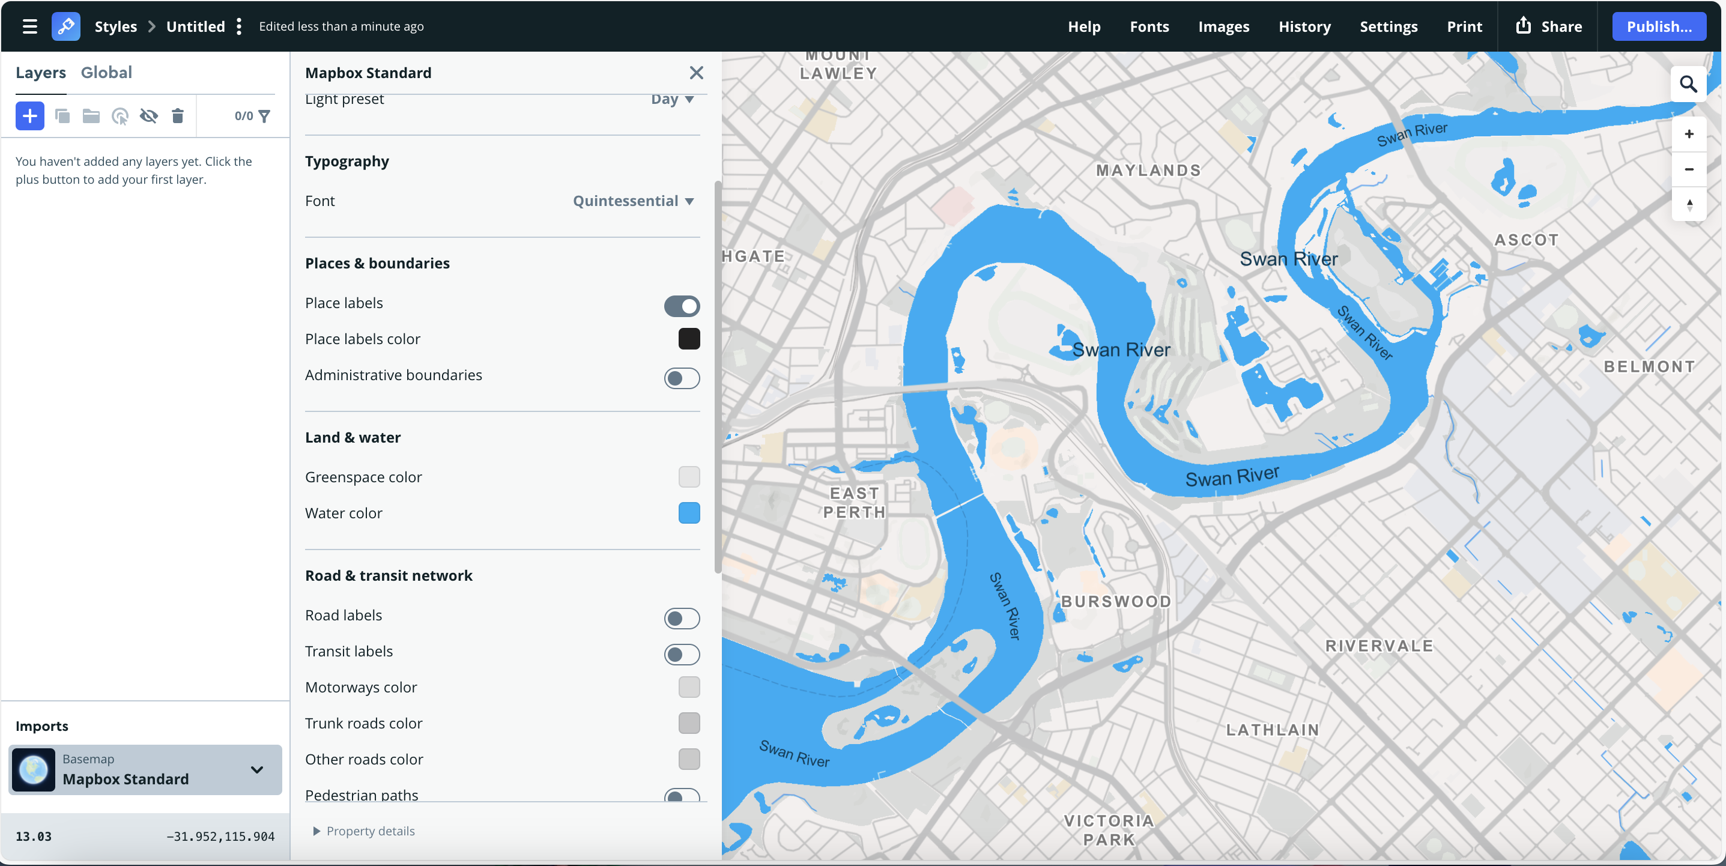Activate the select feature on map icon
Screen dimensions: 1726x866
120,115
